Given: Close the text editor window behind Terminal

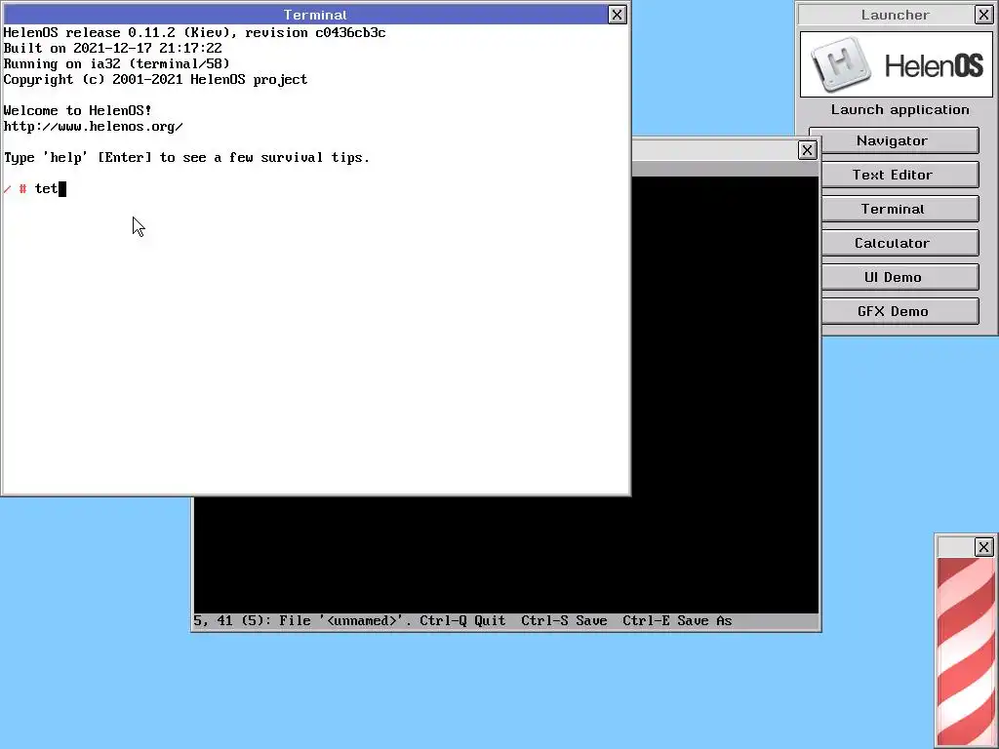Looking at the screenshot, I should pos(807,149).
